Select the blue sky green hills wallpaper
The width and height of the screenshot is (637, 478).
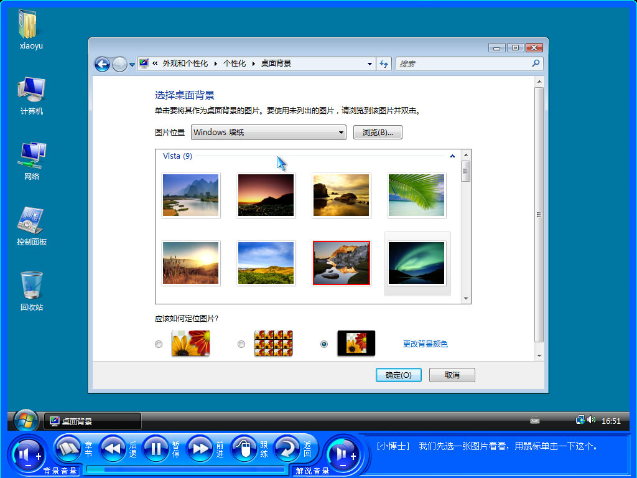(266, 263)
